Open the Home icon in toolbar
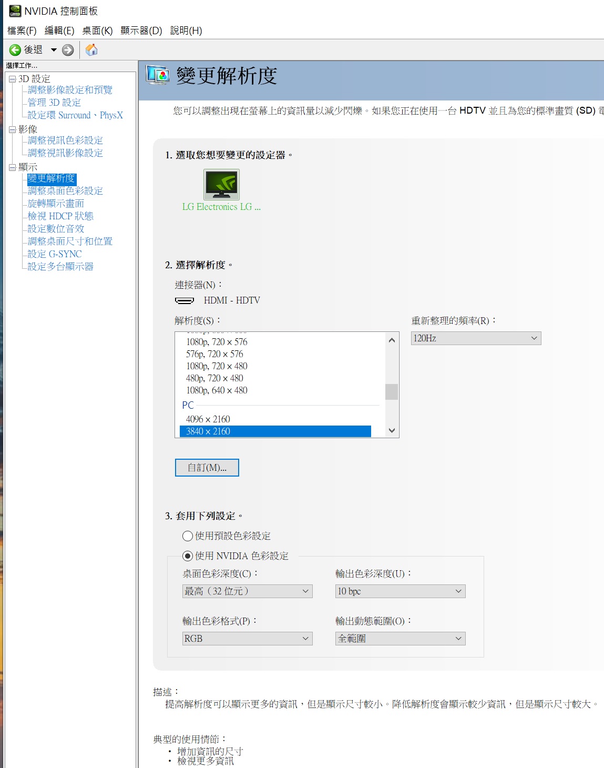 pos(91,50)
